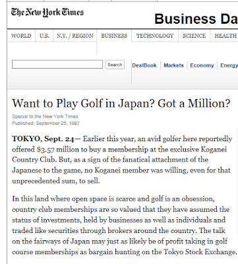Viewport: 238px width, 264px height.
Task: Open the N.Y. / REGION tab
Action: 75,36
